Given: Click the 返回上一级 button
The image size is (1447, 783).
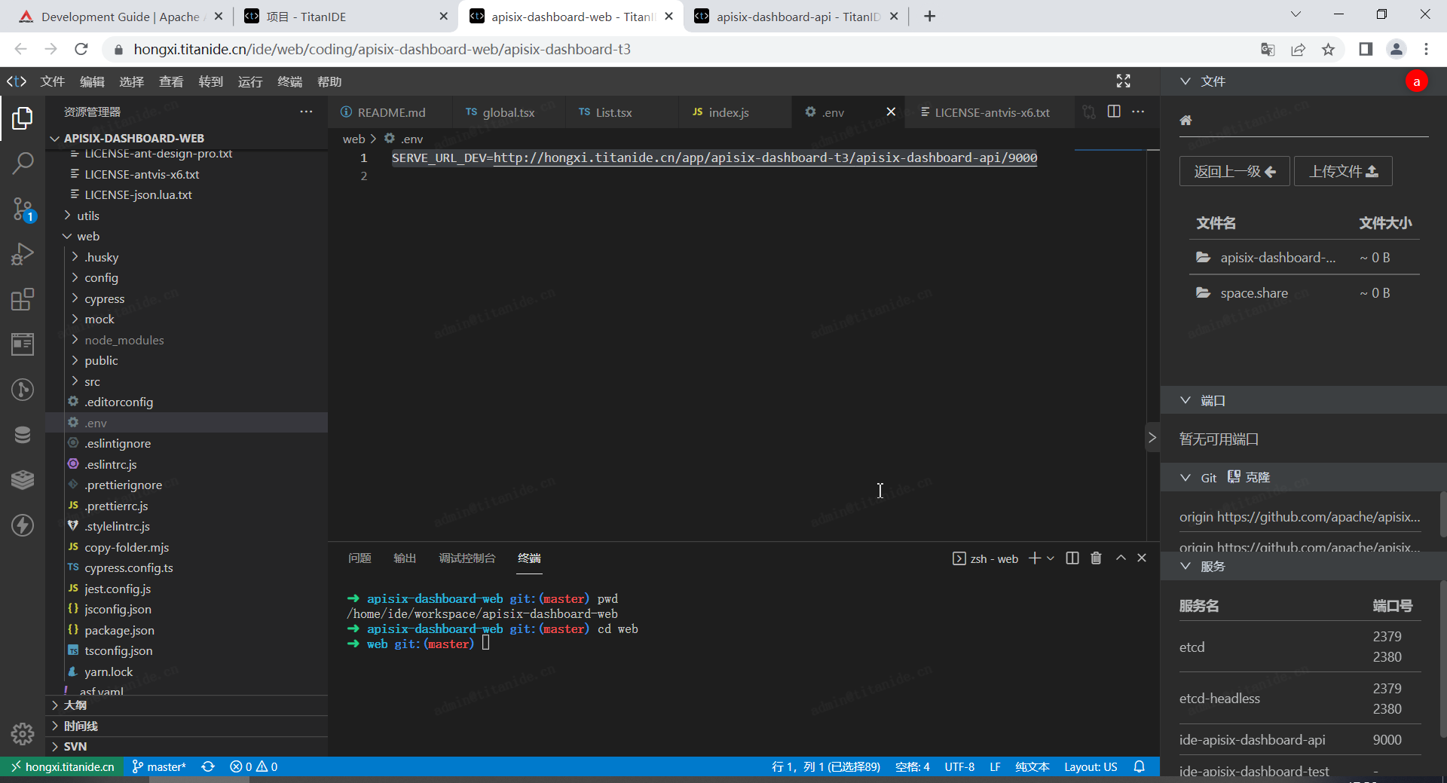Looking at the screenshot, I should point(1234,172).
